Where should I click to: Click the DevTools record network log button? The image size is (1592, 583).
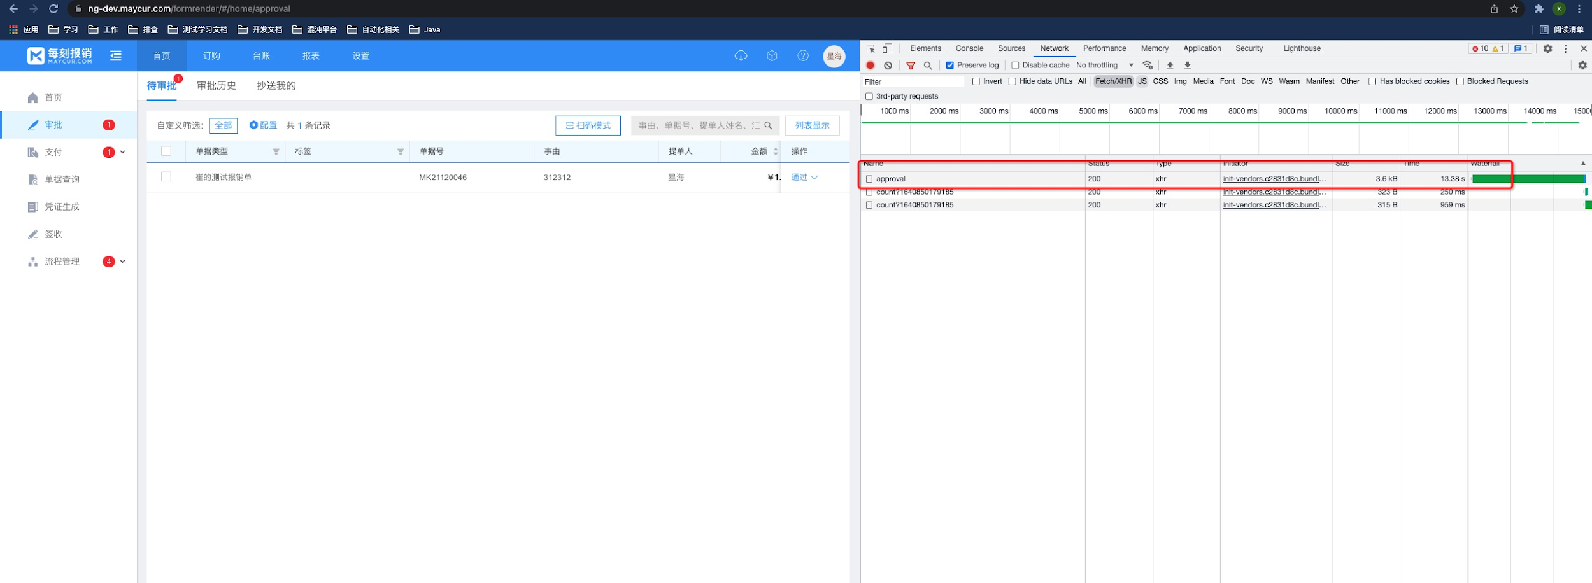click(871, 66)
